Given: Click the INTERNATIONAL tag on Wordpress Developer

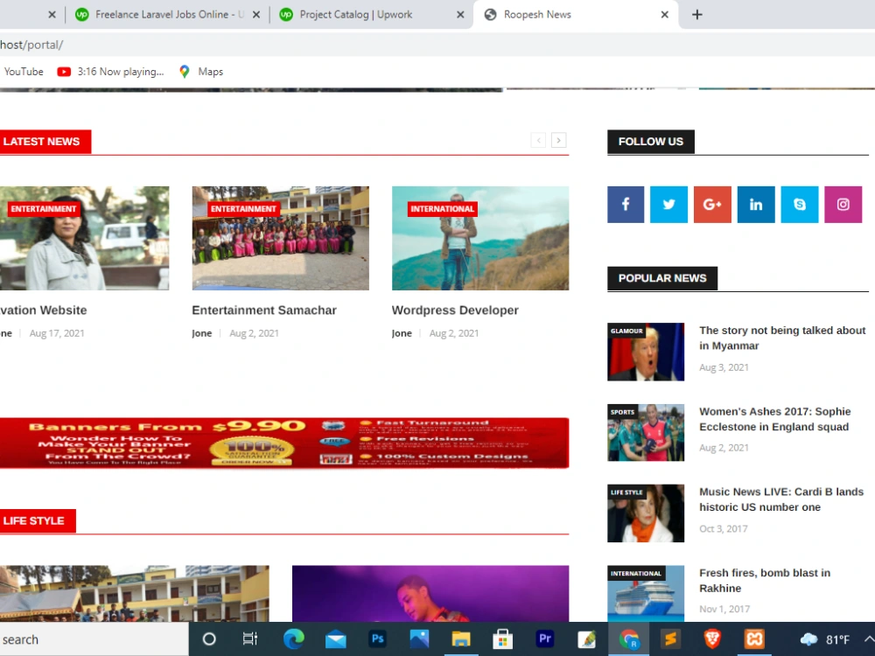Looking at the screenshot, I should pos(443,209).
